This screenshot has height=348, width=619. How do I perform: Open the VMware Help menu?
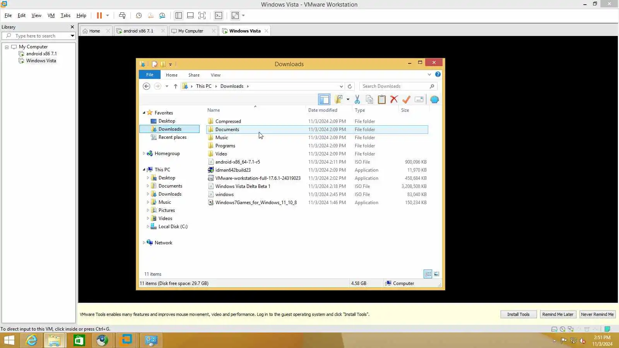coord(81,15)
